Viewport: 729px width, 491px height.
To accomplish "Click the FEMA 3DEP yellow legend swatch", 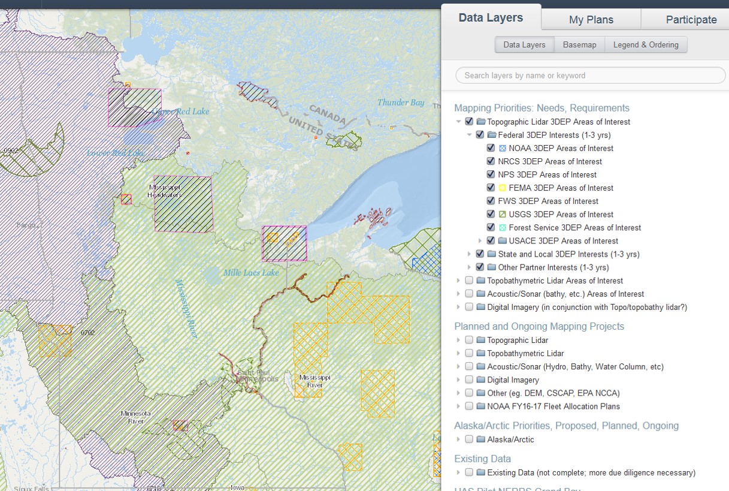I will tap(503, 188).
